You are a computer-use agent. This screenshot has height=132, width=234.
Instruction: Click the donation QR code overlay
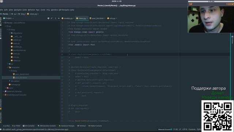click(x=218, y=116)
